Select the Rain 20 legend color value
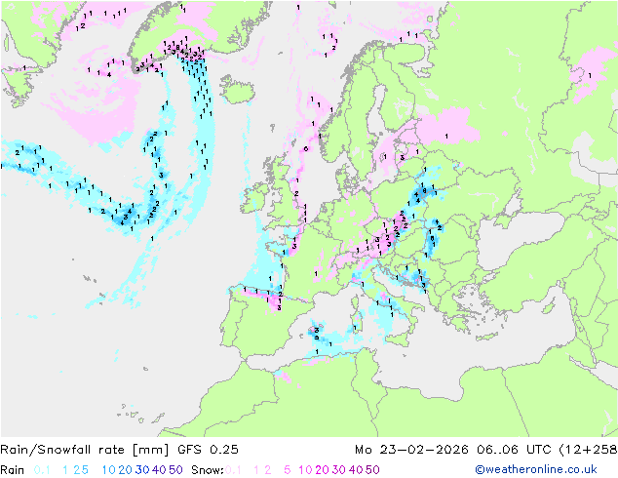618x478 pixels. 126,470
